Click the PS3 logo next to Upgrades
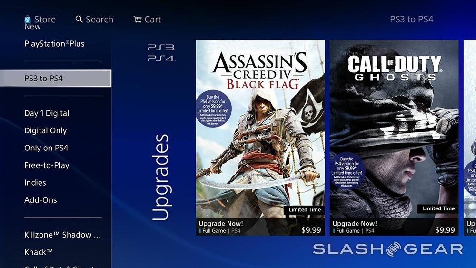 161,47
